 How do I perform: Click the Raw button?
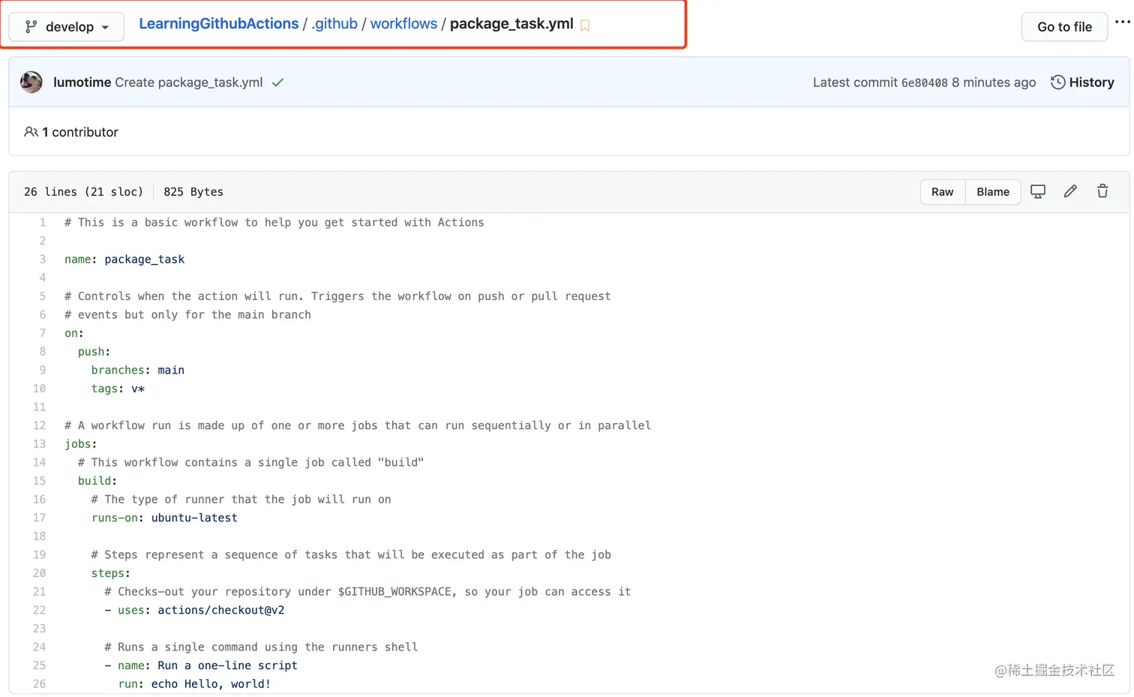point(942,191)
